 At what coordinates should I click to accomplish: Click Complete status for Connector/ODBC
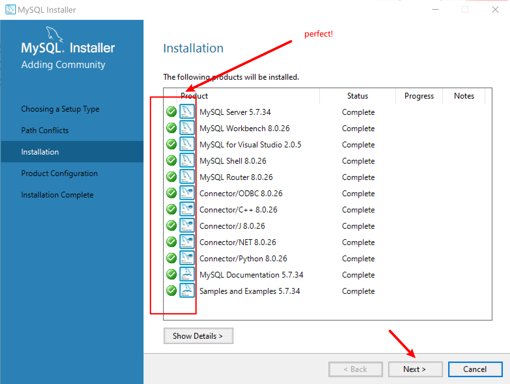pyautogui.click(x=358, y=194)
